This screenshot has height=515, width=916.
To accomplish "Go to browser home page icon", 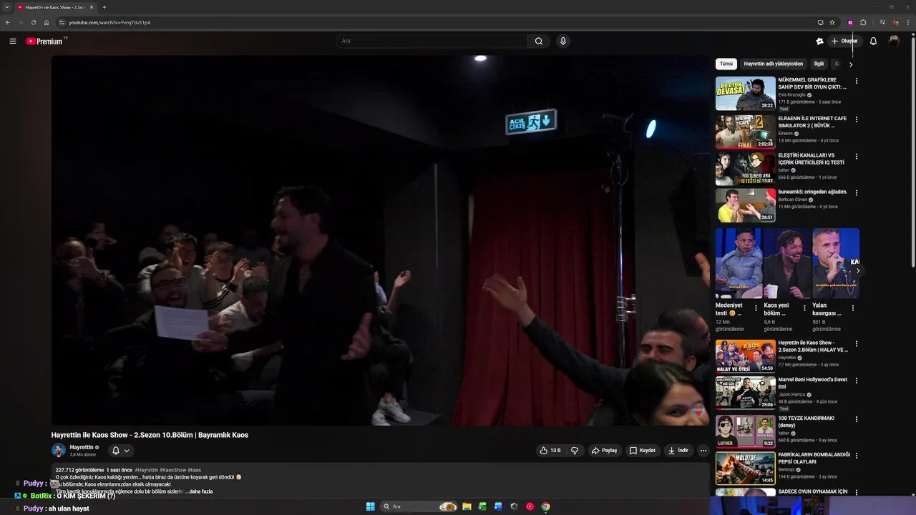I will (x=47, y=22).
